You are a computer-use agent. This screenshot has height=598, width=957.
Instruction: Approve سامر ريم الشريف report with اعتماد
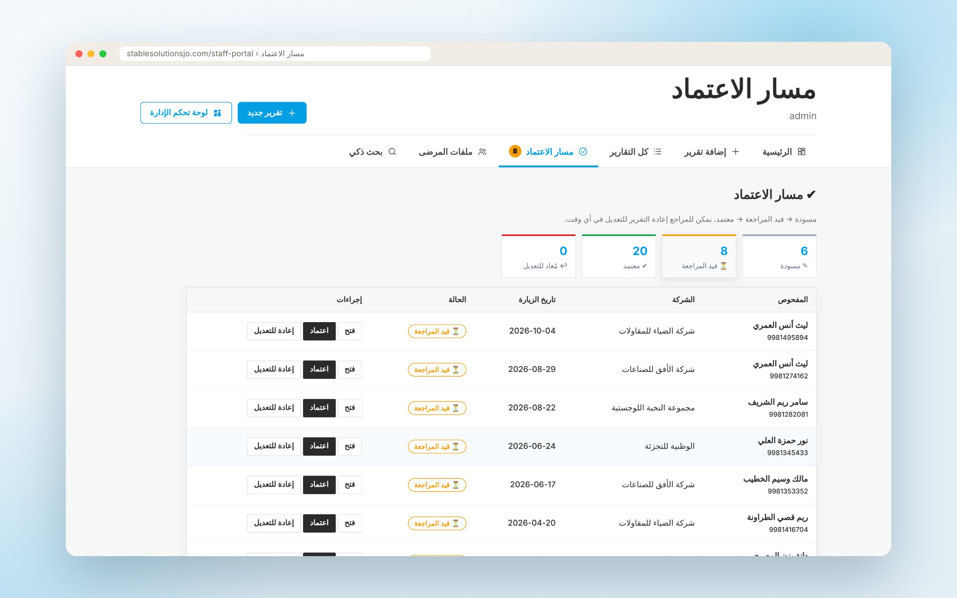[319, 408]
